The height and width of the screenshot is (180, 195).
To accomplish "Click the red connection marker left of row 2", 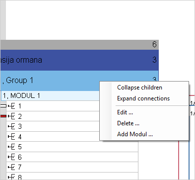I will (3, 116).
